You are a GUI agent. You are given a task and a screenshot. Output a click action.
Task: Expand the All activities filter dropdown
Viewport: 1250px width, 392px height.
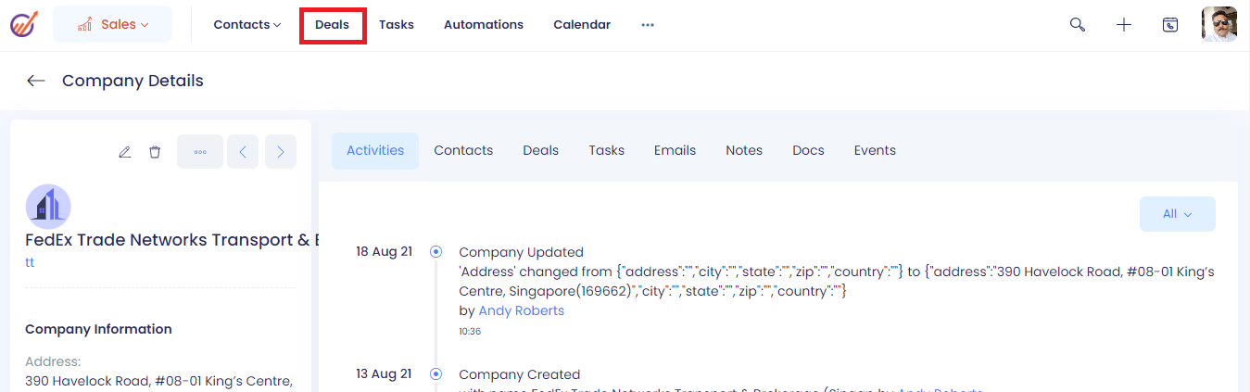[1178, 214]
